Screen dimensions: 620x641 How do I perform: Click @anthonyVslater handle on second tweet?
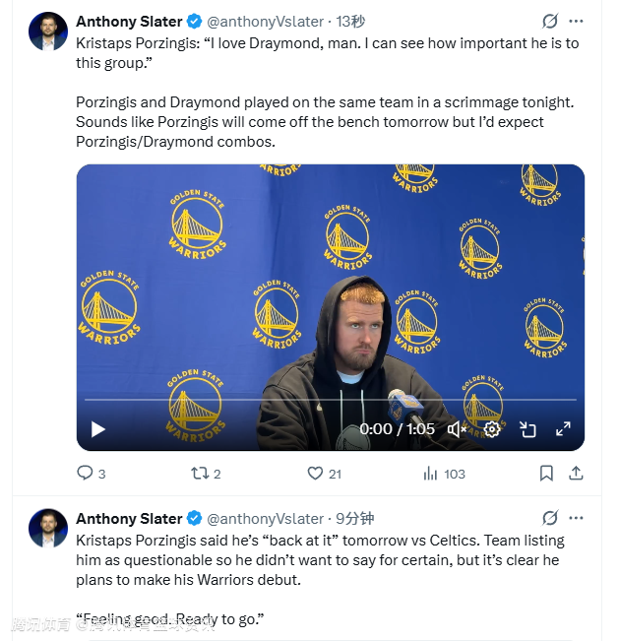click(x=266, y=519)
